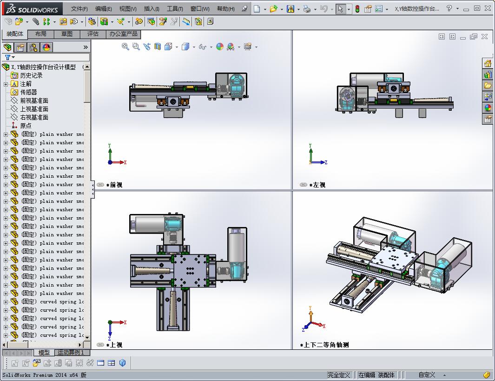Switch to the 评估 tab

[93, 34]
